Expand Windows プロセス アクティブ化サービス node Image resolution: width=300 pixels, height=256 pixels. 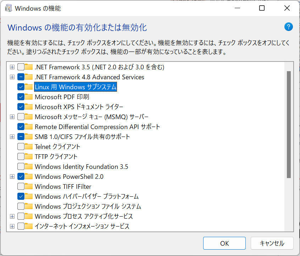pyautogui.click(x=12, y=216)
